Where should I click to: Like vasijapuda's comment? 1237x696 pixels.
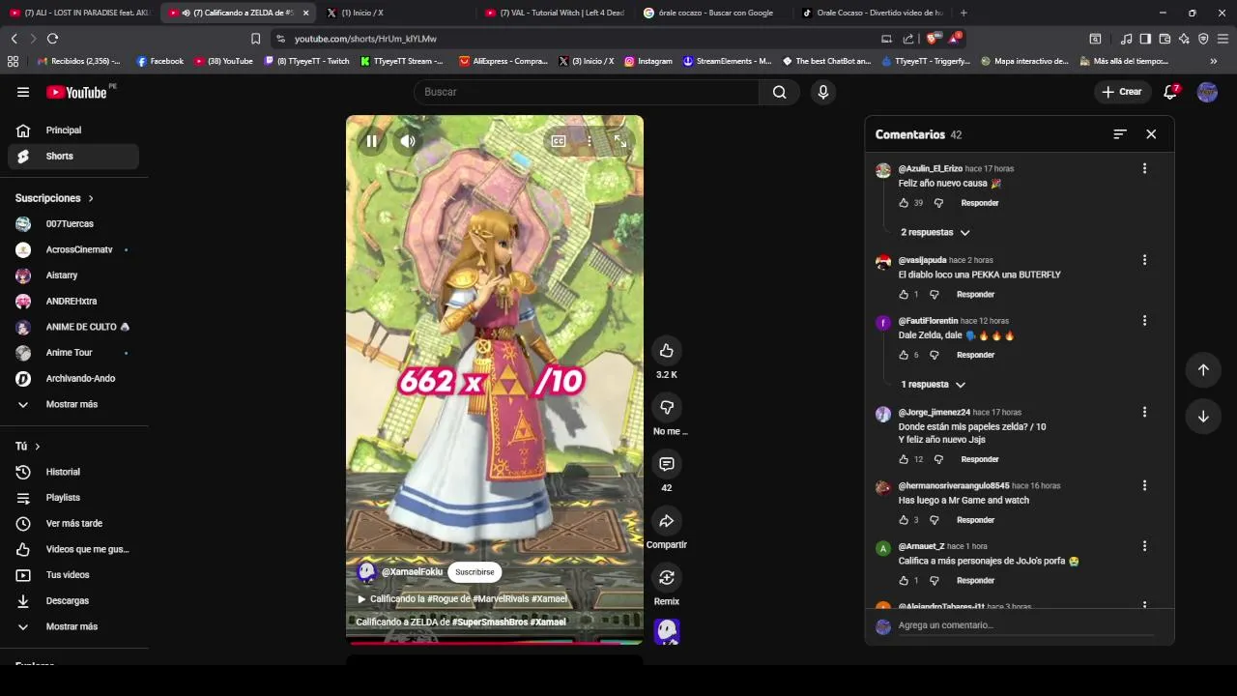coord(904,295)
